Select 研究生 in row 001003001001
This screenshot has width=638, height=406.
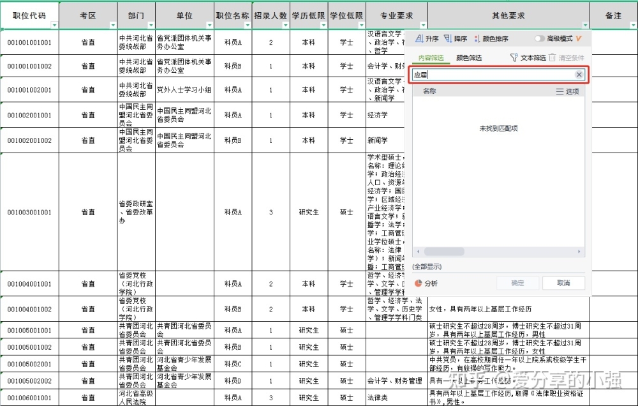pos(309,212)
